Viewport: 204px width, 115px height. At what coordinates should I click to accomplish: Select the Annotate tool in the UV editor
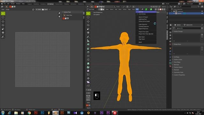coord(3,37)
